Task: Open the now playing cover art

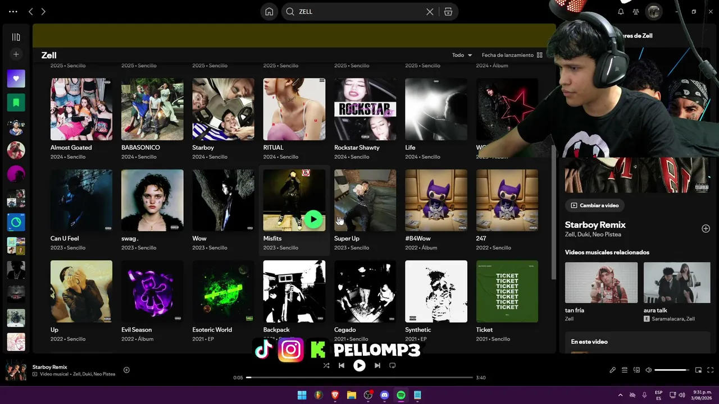Action: pyautogui.click(x=16, y=370)
